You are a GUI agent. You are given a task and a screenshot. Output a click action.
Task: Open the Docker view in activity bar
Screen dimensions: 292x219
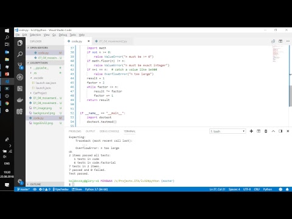pos(20,100)
